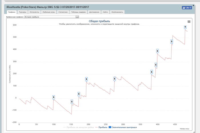Open the Оппоненты tab

pos(34,12)
